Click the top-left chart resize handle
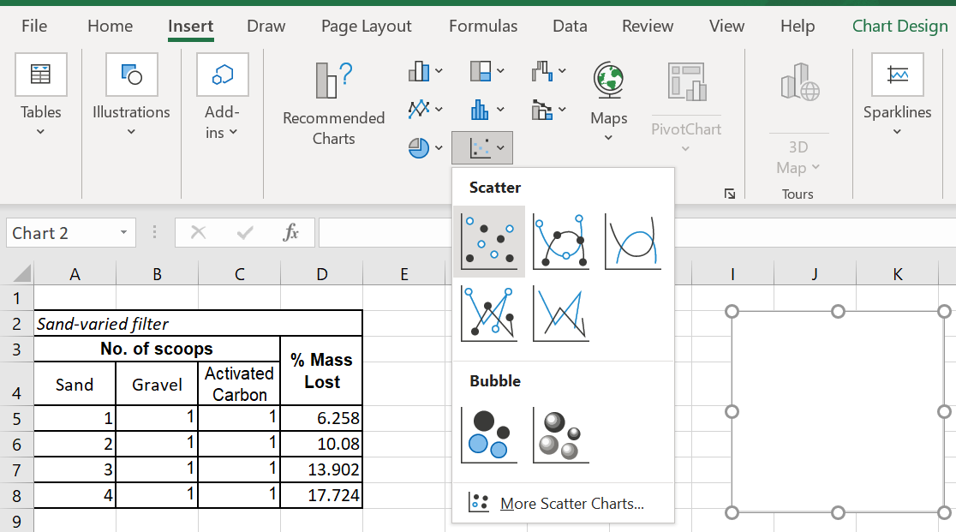Image resolution: width=956 pixels, height=532 pixels. [732, 311]
